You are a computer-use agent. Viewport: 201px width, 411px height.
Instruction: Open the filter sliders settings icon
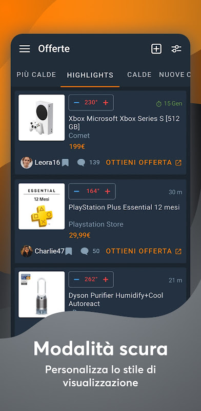pyautogui.click(x=176, y=49)
